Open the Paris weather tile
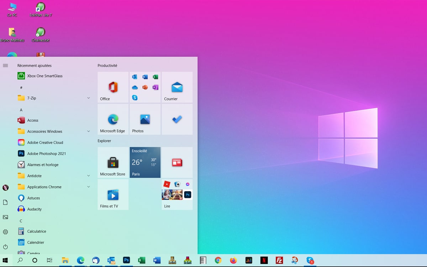427x267 pixels. (145, 162)
